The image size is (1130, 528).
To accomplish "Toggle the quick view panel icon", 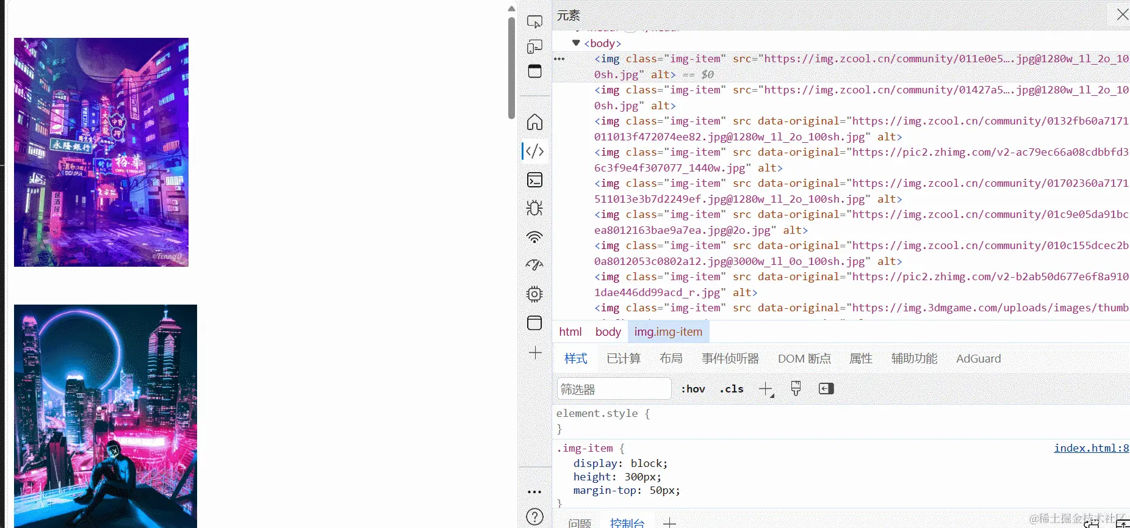I will tap(534, 71).
